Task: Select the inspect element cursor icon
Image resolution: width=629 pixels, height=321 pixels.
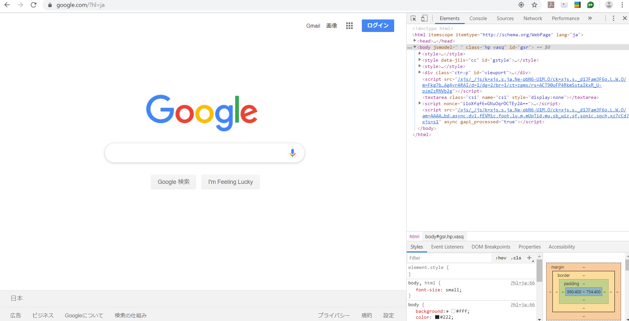Action: [x=413, y=18]
